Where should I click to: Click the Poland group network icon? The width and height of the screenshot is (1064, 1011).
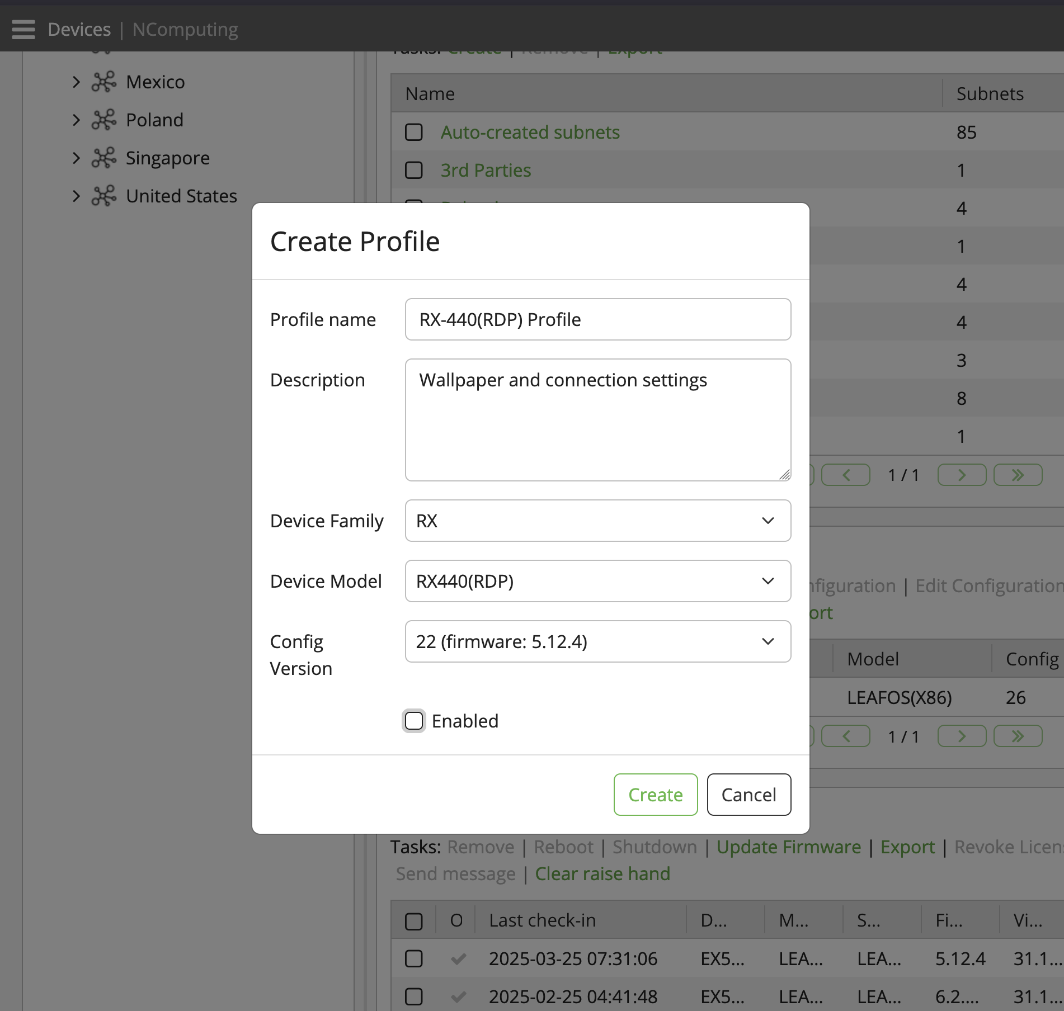point(104,120)
